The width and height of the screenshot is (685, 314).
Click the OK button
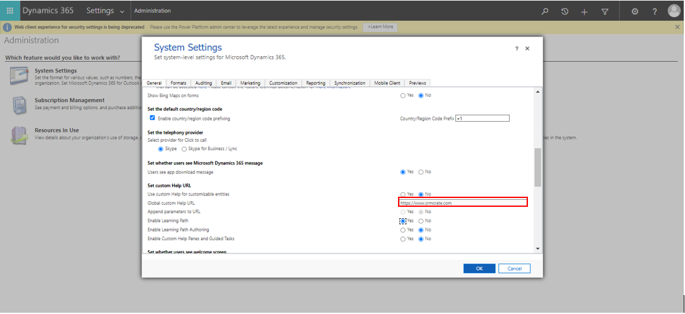tap(479, 269)
